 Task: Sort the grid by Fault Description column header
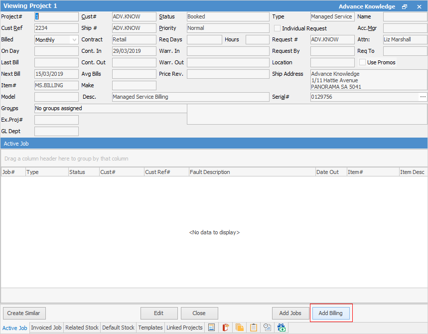click(x=252, y=172)
